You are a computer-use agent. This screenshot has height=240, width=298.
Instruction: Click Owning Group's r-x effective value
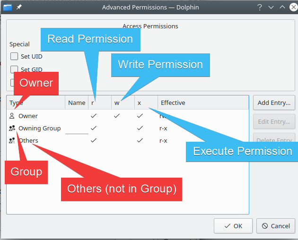tap(163, 129)
